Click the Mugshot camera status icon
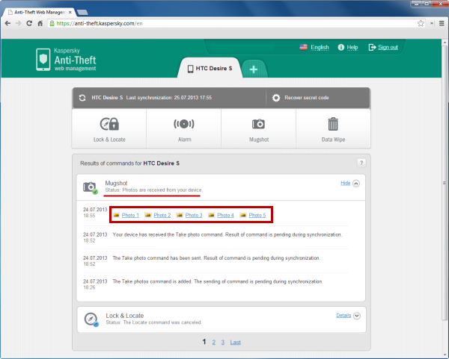 [x=90, y=187]
